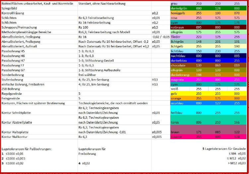Select the "ZSB Bohrung" cell
Image resolution: width=249 pixels, height=174 pixels.
39,89
